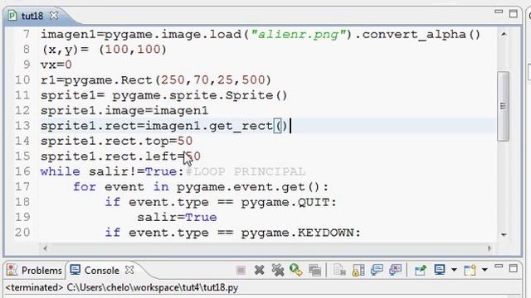The width and height of the screenshot is (531, 298).
Task: Remove the launch with the single X icon
Action: pos(259,270)
